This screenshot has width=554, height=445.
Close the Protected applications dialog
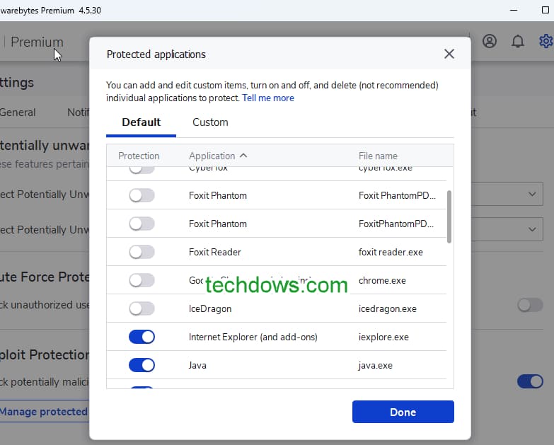click(x=449, y=54)
